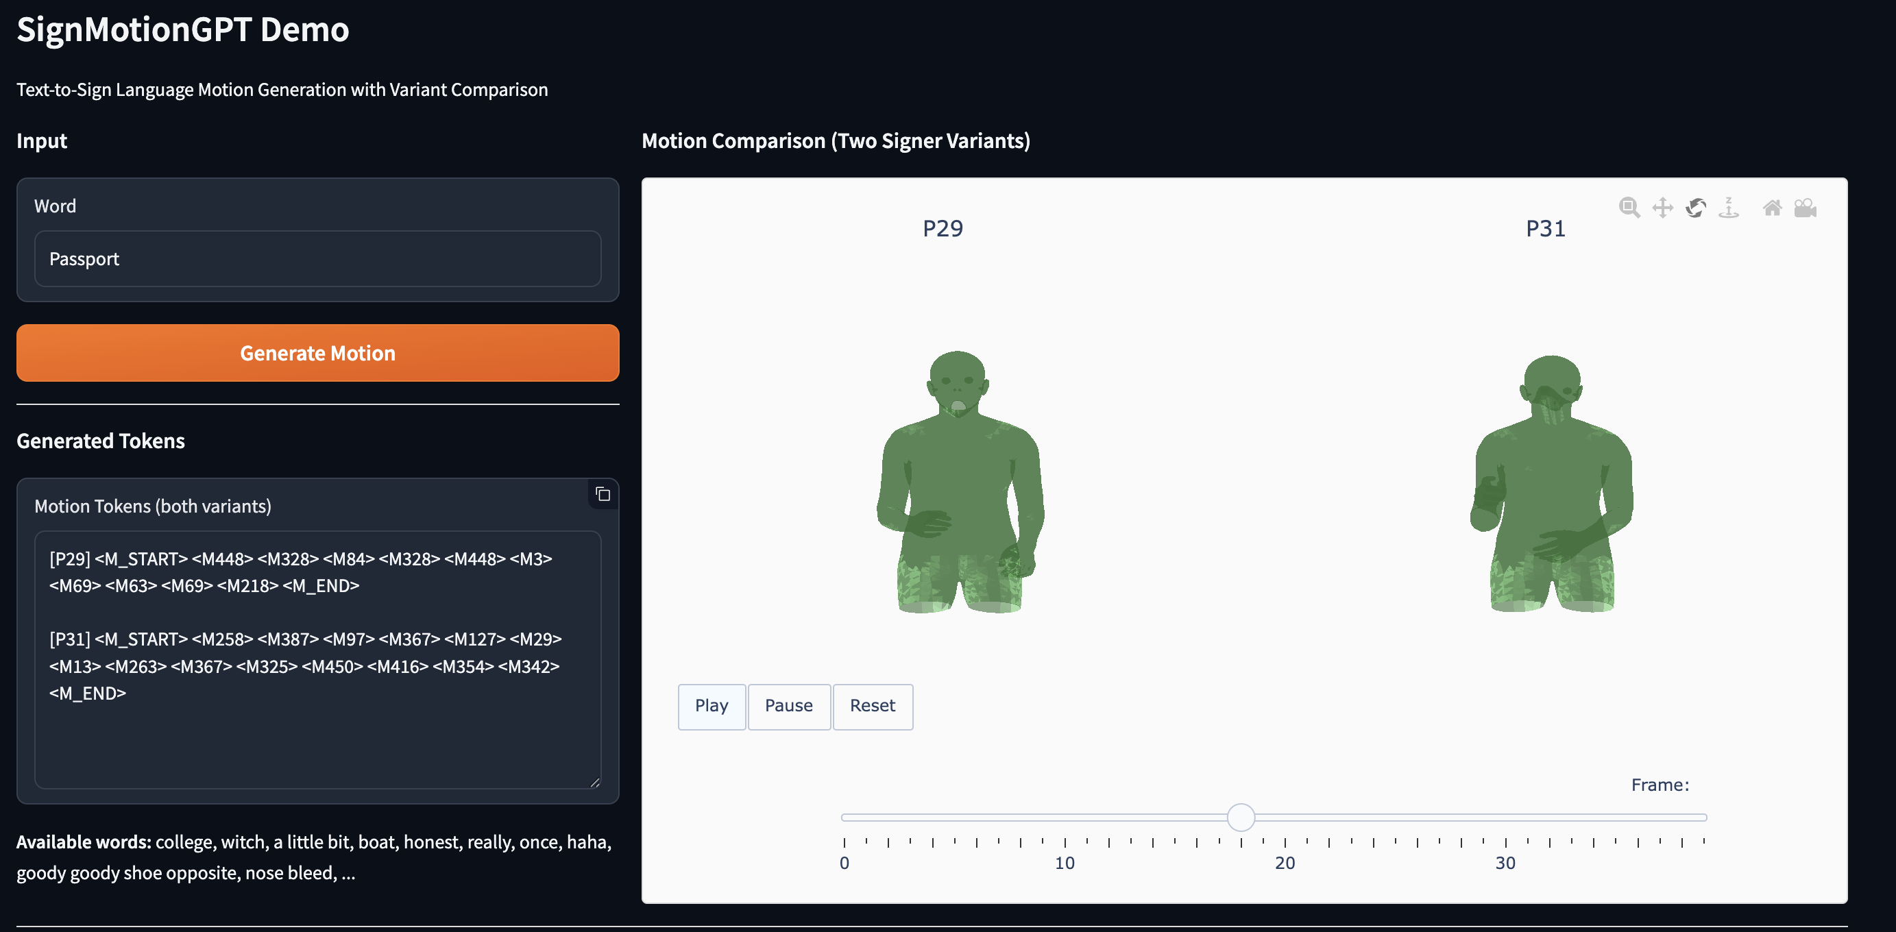Switch to Turntable rotation mode
Viewport: 1896px width, 932px height.
[1728, 208]
